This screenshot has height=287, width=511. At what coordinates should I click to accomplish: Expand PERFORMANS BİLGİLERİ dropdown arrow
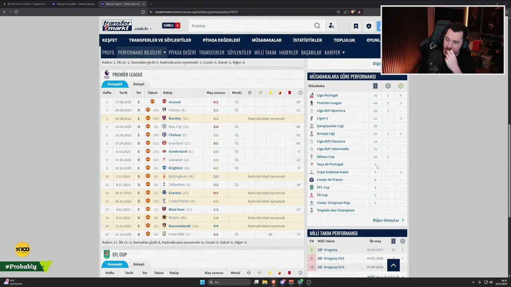pos(164,53)
